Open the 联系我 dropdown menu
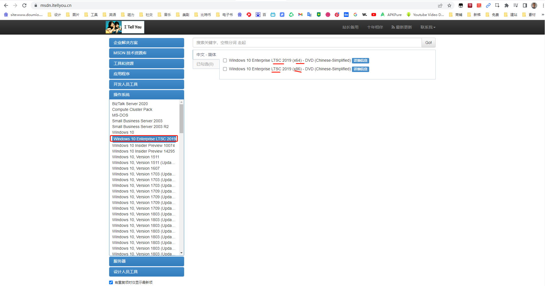Screen dimensions: 545x286 click(428, 27)
